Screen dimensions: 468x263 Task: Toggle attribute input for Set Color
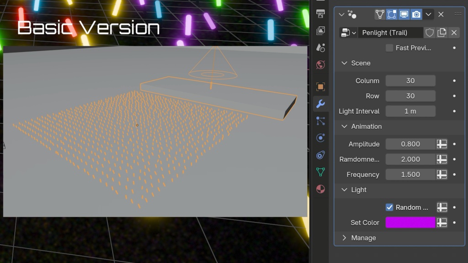coord(442,222)
